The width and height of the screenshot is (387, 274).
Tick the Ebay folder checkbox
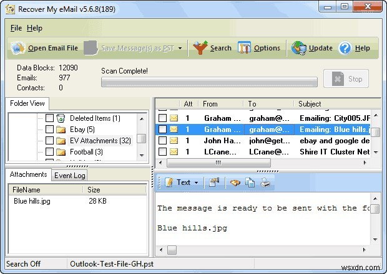49,130
